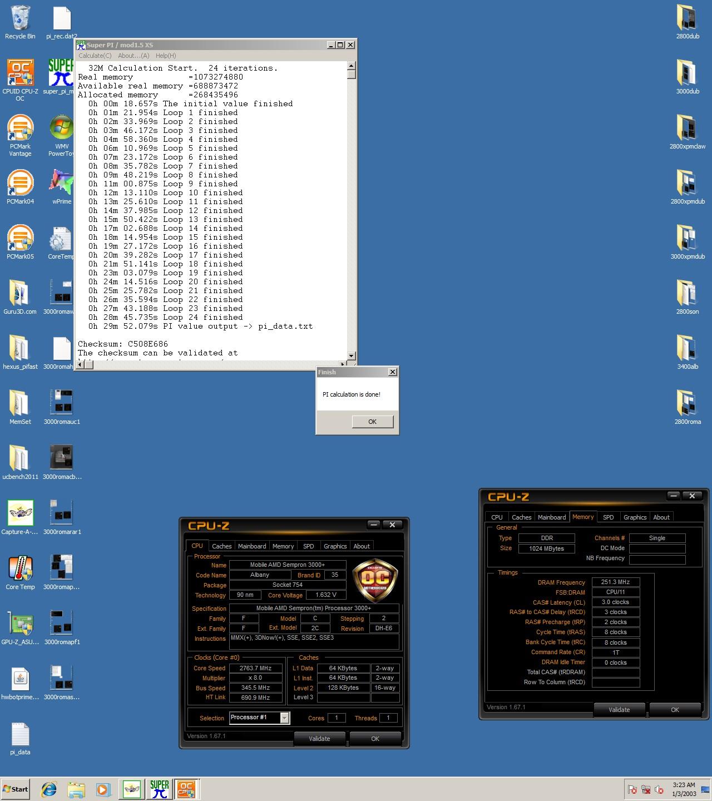Viewport: 712px width, 801px height.
Task: Click the Core Speed 2763.7 MHz field
Action: click(255, 668)
